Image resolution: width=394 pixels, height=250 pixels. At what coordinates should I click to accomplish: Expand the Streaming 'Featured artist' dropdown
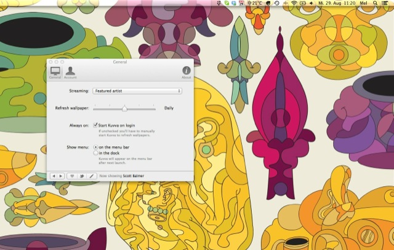[x=137, y=91]
